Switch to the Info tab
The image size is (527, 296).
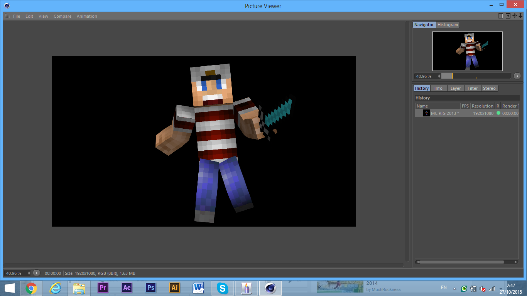(438, 88)
